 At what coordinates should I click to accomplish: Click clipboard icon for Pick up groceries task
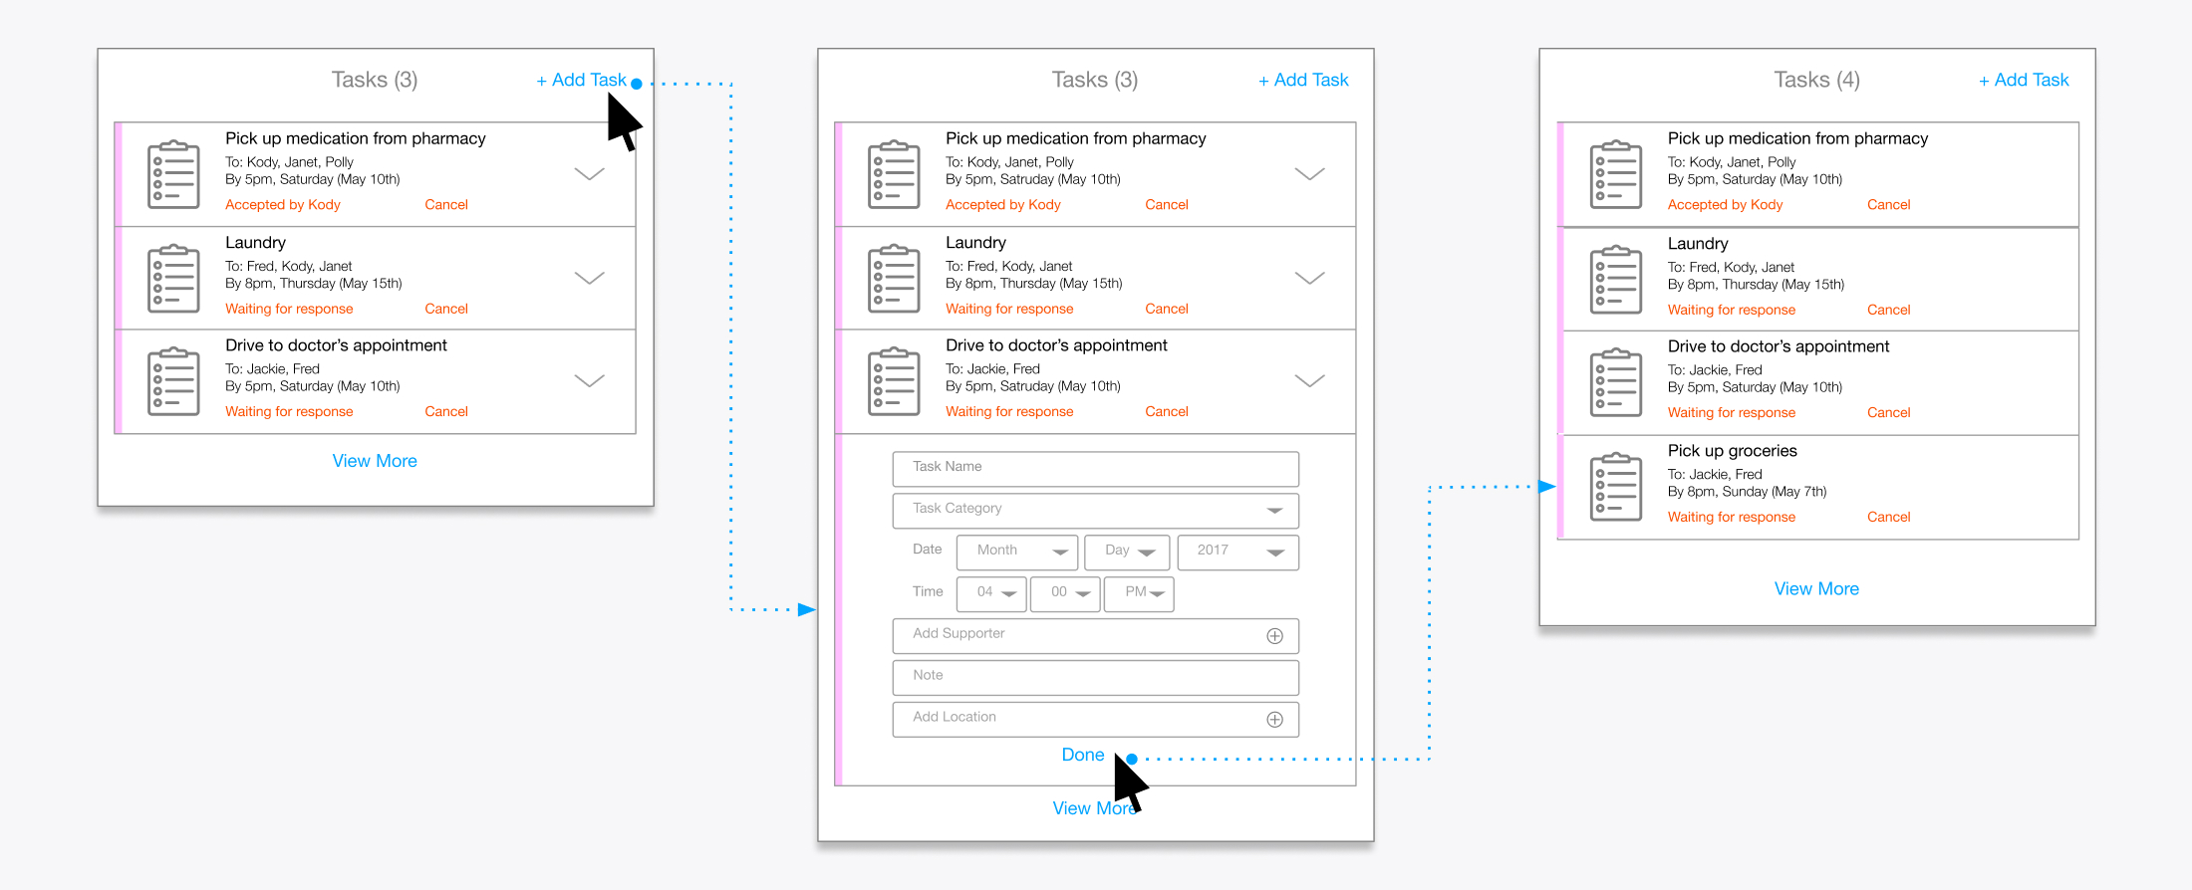click(x=1616, y=487)
